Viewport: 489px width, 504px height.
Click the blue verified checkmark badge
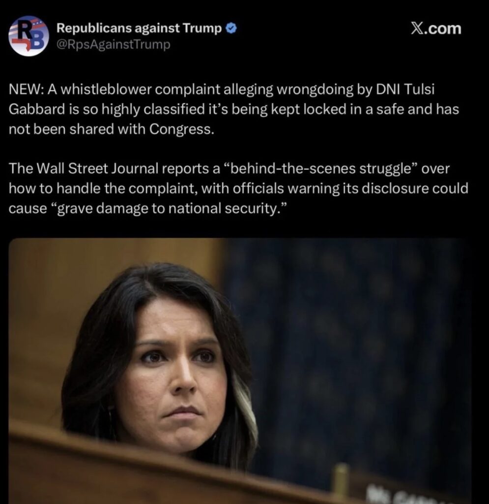coord(231,29)
